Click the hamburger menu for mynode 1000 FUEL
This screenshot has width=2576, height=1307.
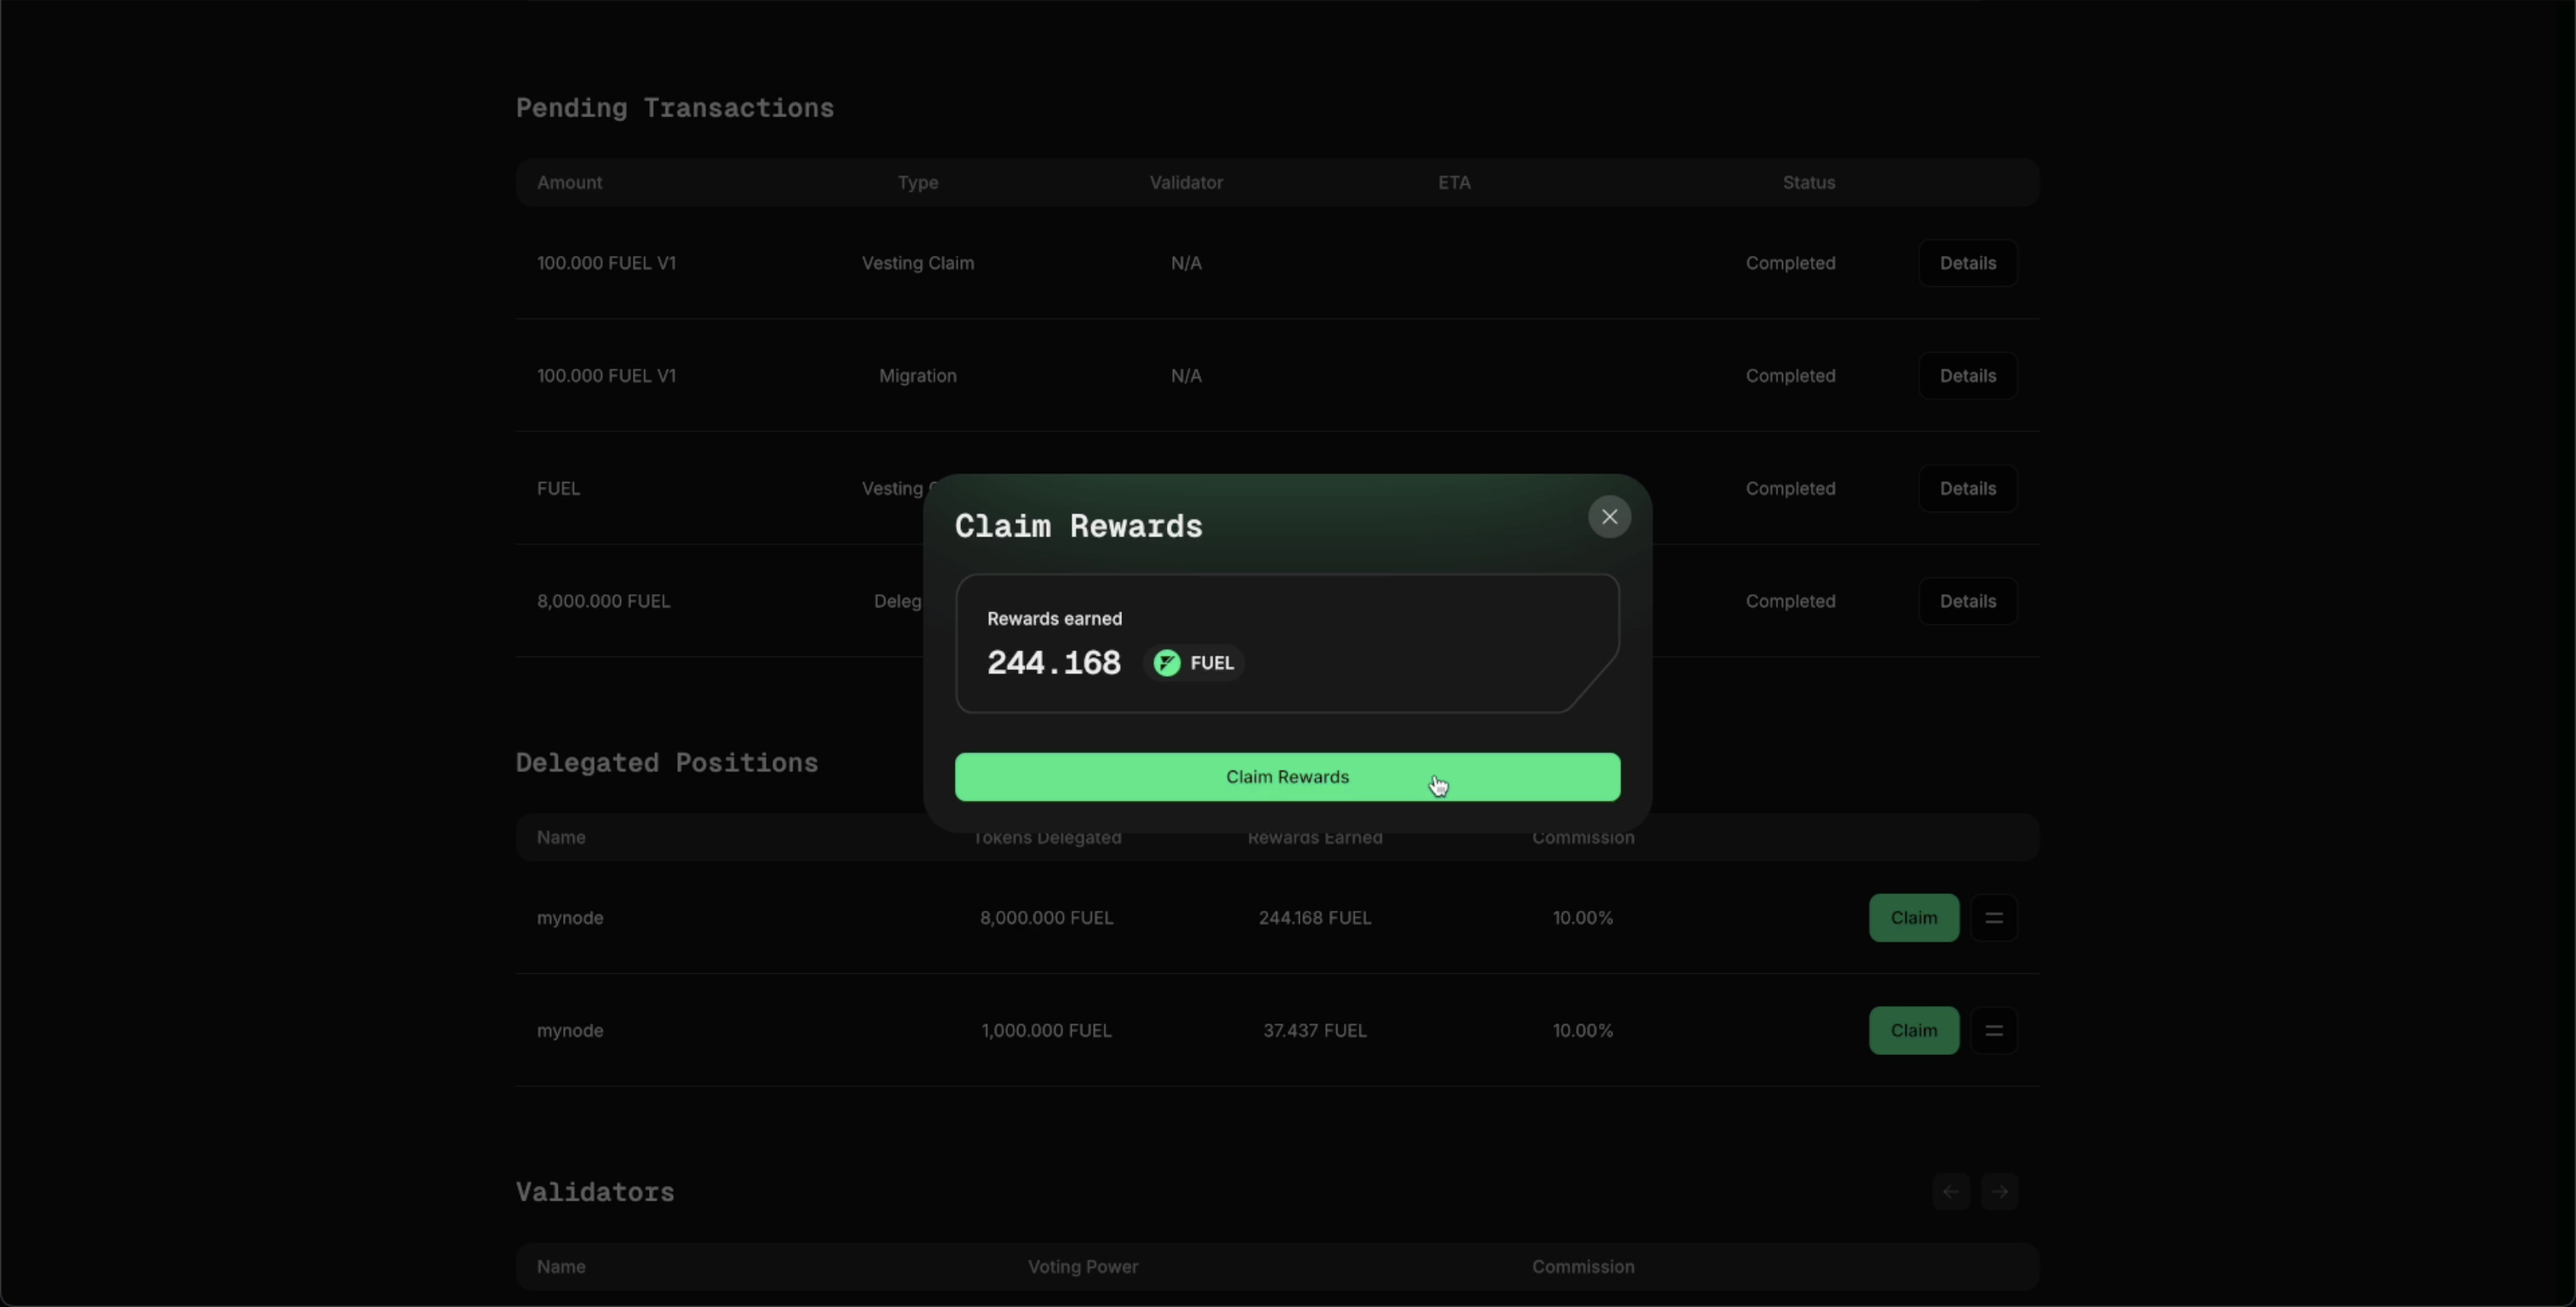point(1994,1030)
